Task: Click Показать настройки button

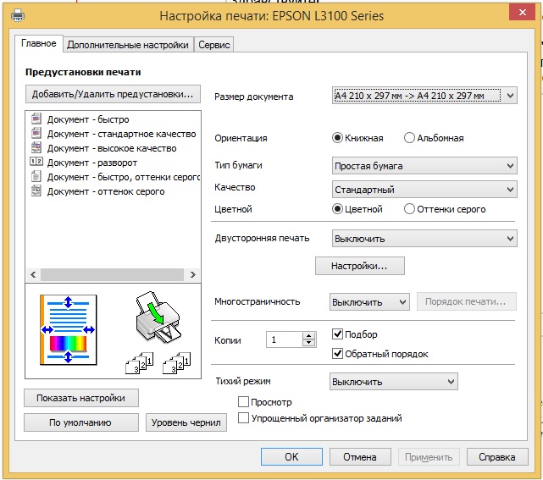Action: 81,398
